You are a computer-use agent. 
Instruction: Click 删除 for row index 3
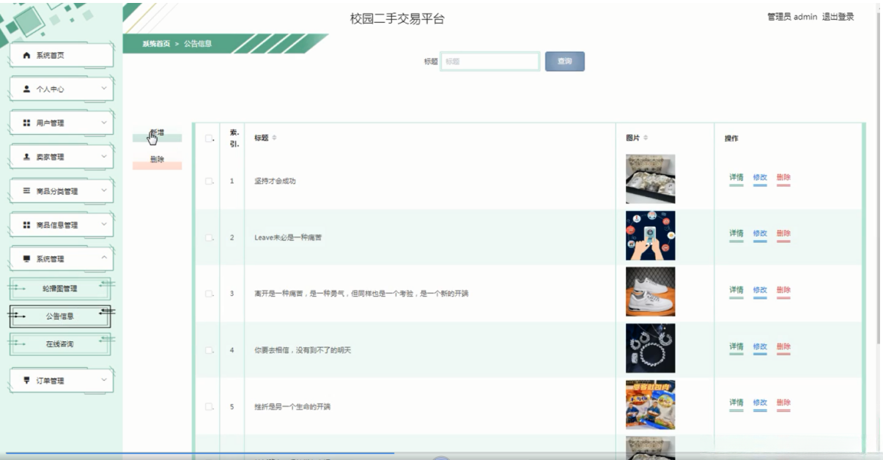pos(783,290)
